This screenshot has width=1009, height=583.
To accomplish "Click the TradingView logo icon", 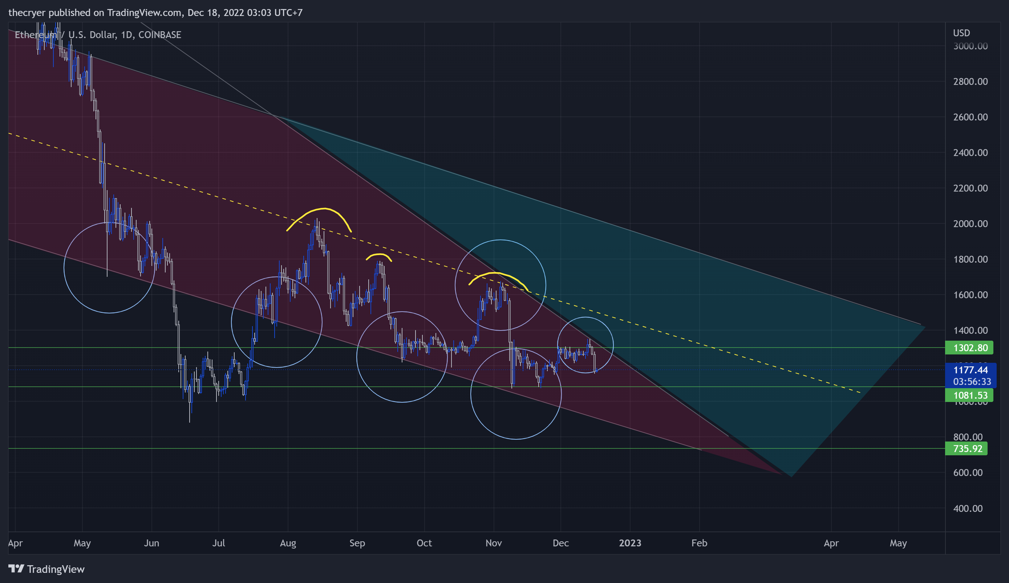I will point(16,568).
